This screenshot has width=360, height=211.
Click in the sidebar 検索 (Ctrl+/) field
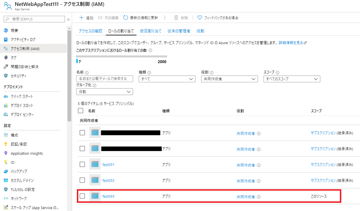(x=34, y=19)
